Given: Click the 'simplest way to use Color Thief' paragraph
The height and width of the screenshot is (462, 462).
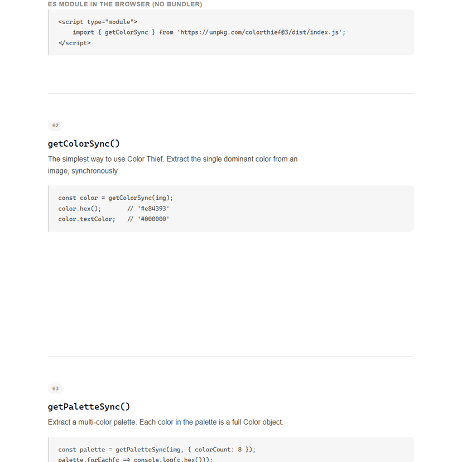Looking at the screenshot, I should (172, 165).
